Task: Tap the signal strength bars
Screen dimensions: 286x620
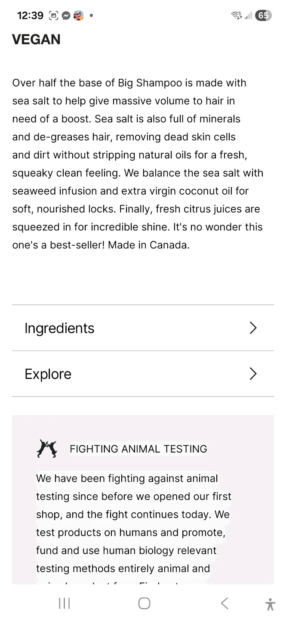Action: point(248,15)
